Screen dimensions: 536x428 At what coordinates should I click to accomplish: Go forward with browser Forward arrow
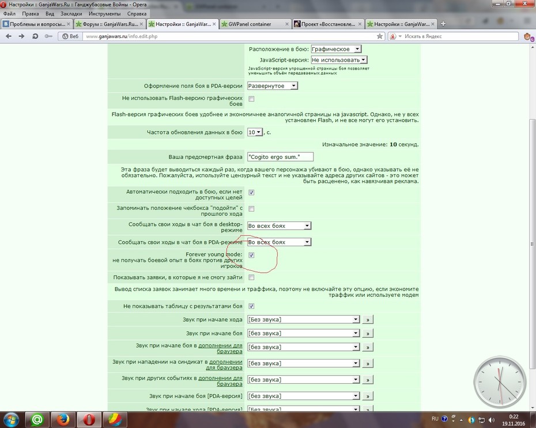point(21,36)
